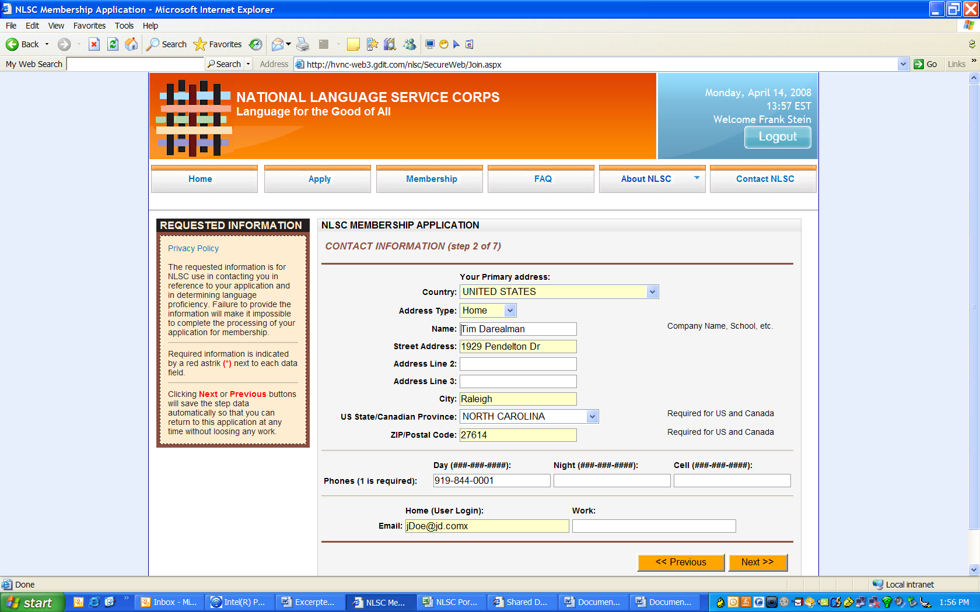The height and width of the screenshot is (612, 980).
Task: Open the Tools menu
Action: click(x=124, y=26)
